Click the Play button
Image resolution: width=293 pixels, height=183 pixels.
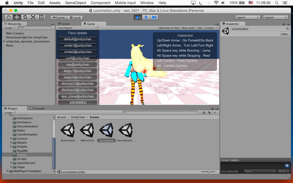pos(138,17)
